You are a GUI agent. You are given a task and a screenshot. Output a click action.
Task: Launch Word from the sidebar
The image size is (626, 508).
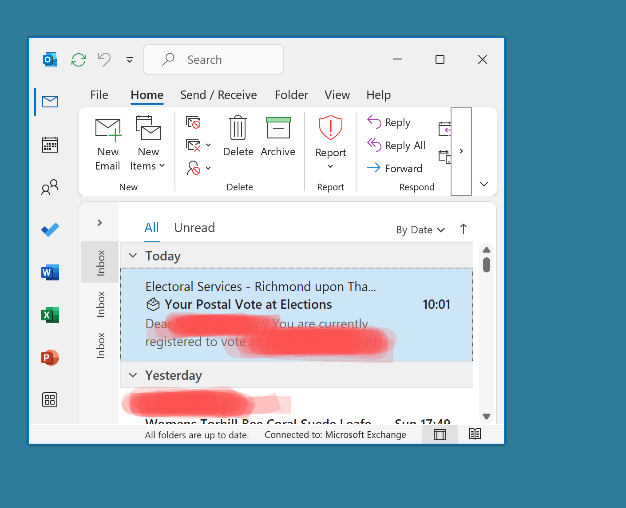(50, 272)
